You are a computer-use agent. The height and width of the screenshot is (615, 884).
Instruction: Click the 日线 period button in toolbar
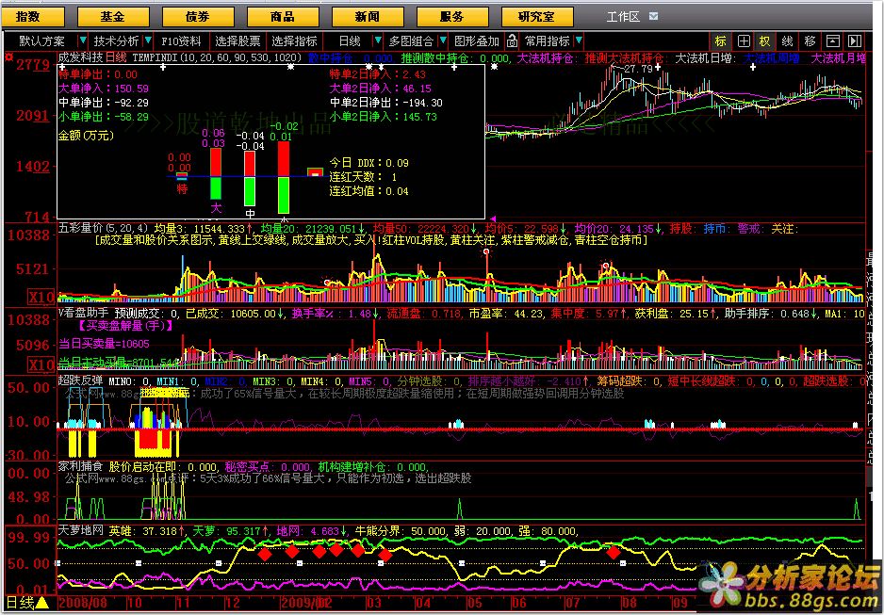point(350,41)
